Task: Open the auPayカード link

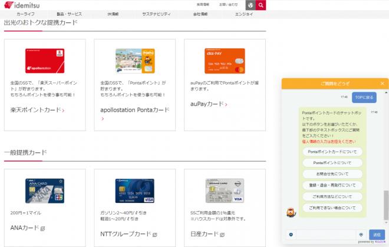Action: click(x=207, y=104)
